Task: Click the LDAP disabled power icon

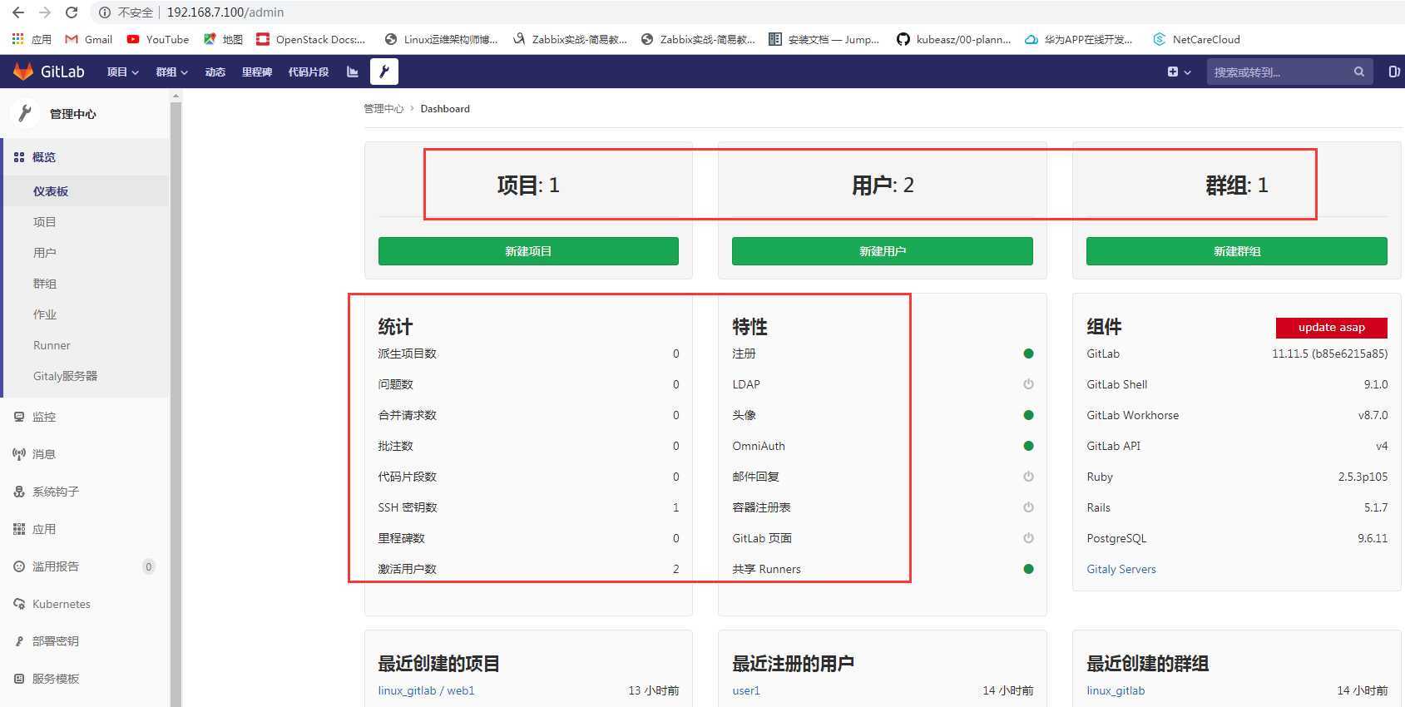Action: (x=1028, y=384)
